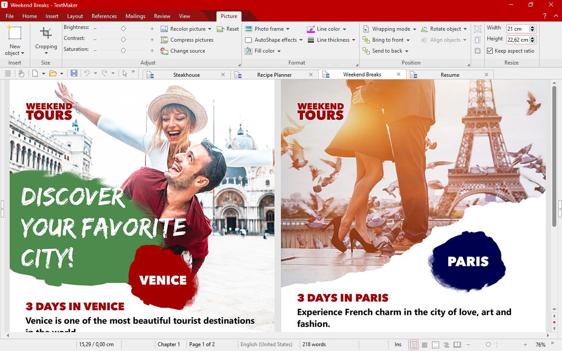The width and height of the screenshot is (562, 351).
Task: Click the Bring to front icon
Action: [366, 40]
